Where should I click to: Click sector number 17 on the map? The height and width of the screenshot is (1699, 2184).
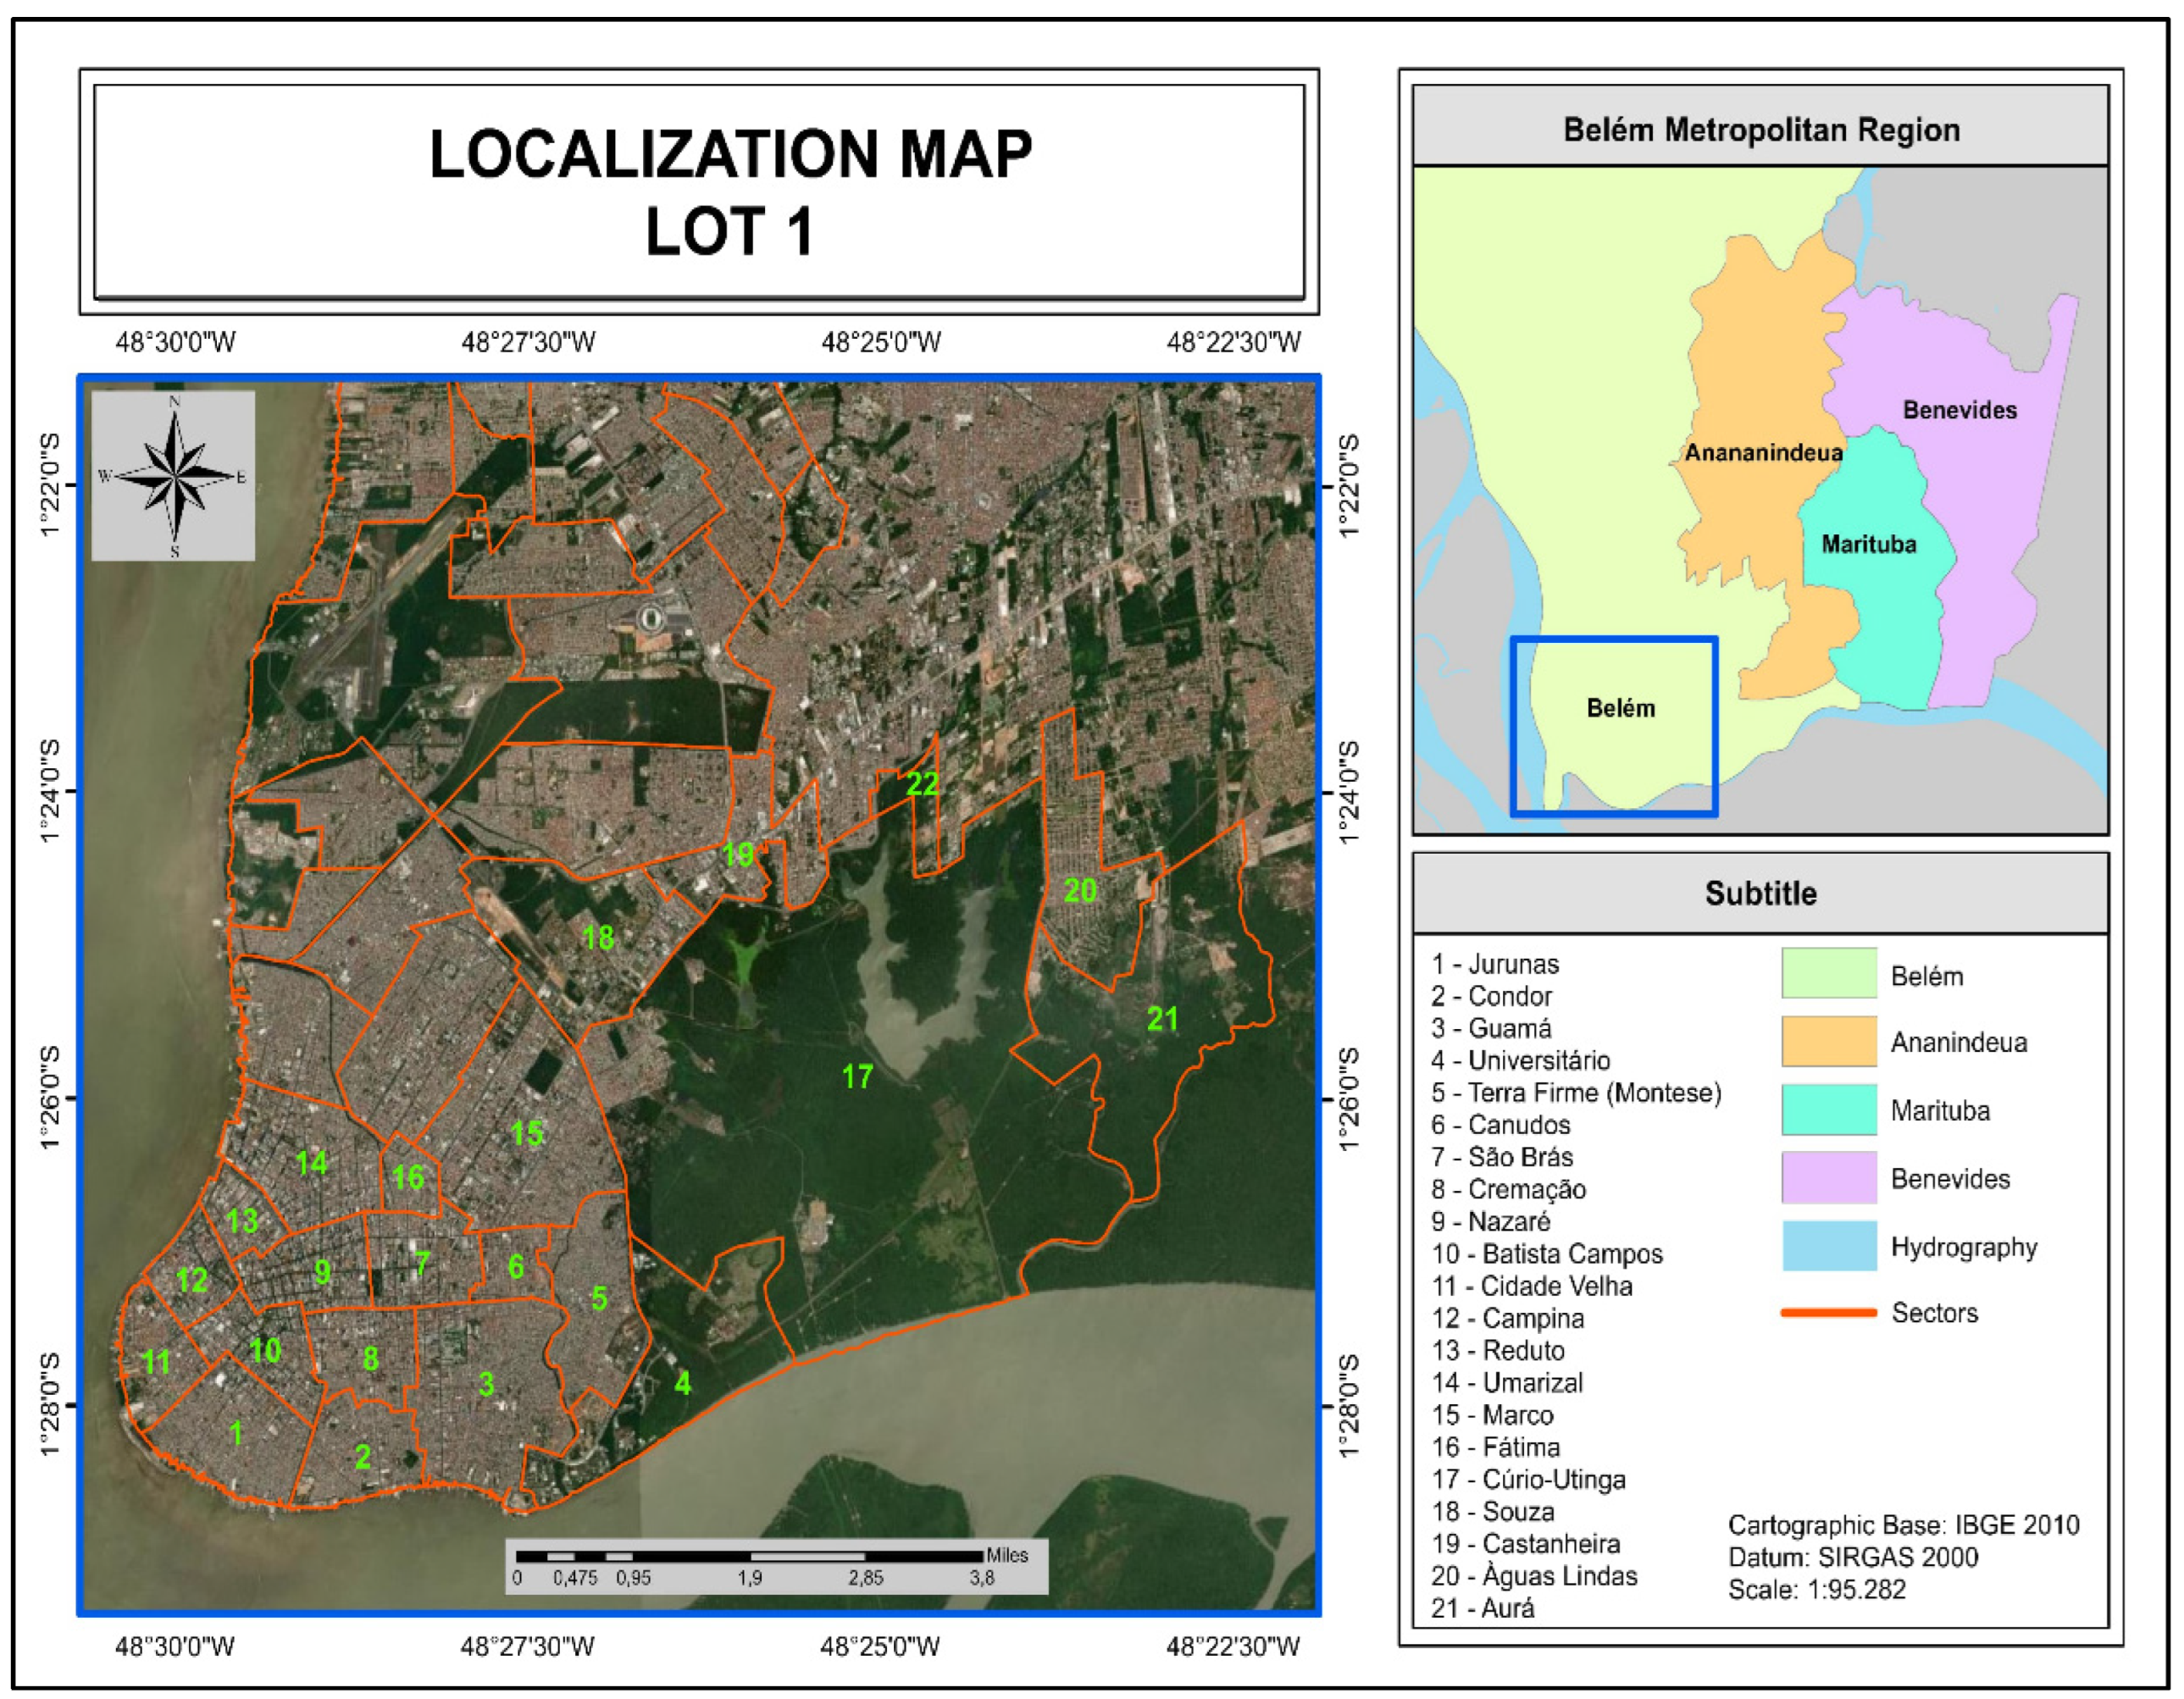857,1077
